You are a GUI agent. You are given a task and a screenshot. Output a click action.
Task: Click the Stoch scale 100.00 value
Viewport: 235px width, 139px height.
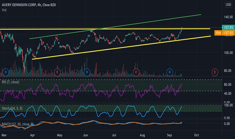pyautogui.click(x=228, y=105)
